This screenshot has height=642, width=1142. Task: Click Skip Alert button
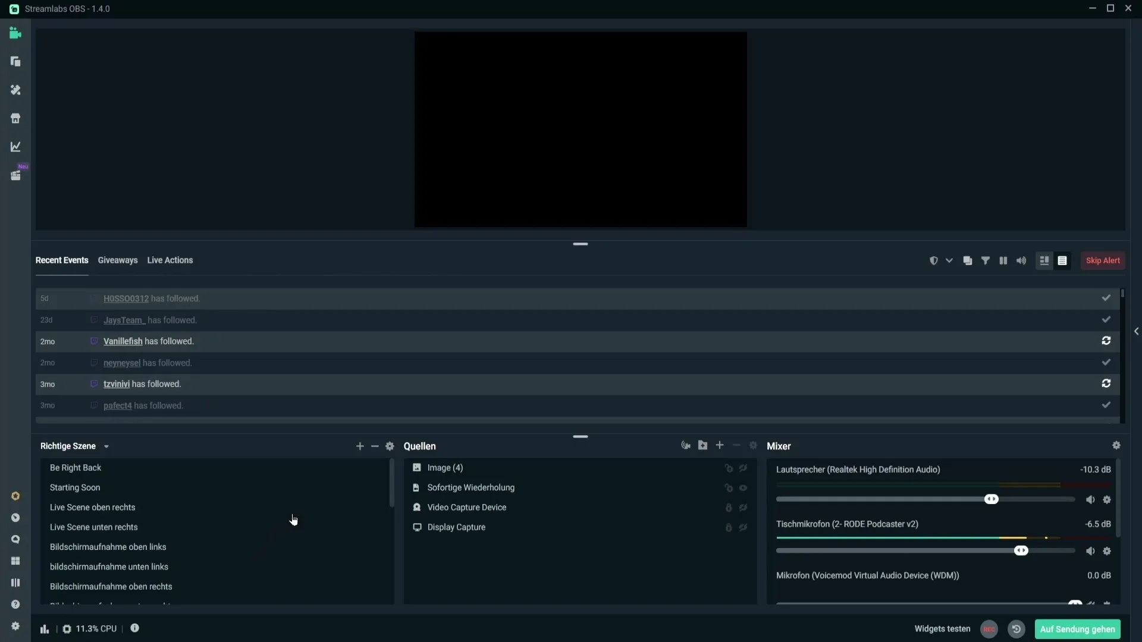coord(1102,259)
